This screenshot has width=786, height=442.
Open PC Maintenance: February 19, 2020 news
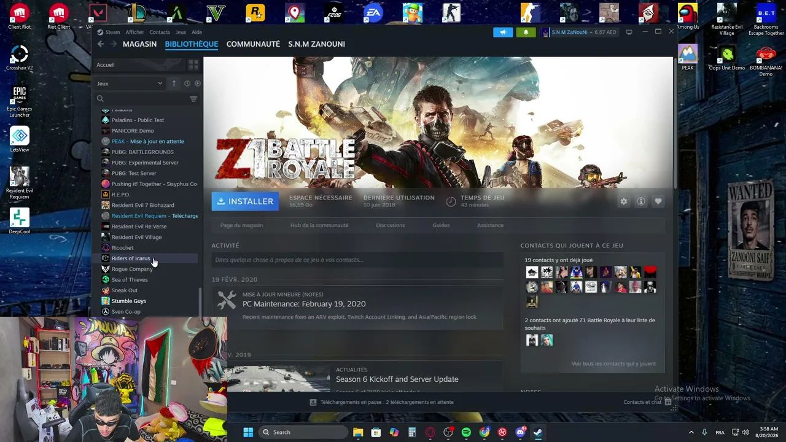[304, 304]
